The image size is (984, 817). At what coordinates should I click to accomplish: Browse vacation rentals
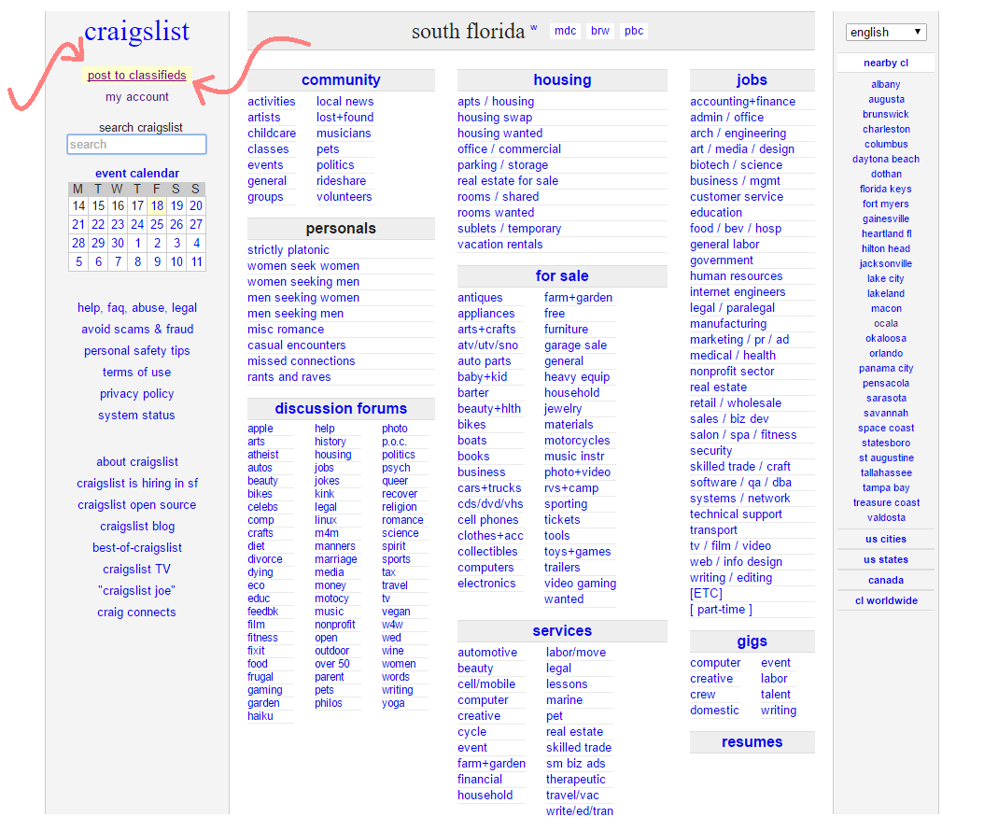(x=499, y=244)
